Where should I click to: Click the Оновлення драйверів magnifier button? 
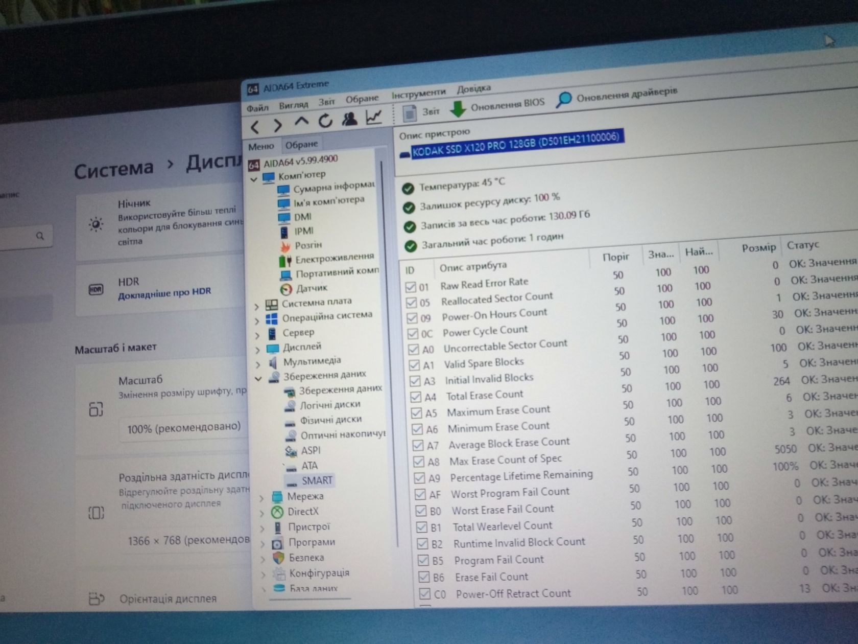pos(616,95)
